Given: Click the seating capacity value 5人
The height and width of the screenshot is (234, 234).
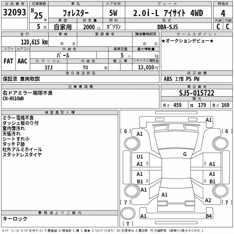Looking at the screenshot, I should tap(126, 56).
